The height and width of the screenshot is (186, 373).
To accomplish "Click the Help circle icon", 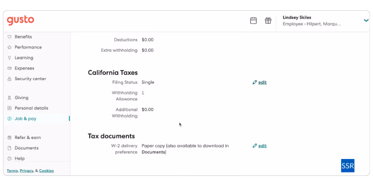I will [x=9, y=158].
